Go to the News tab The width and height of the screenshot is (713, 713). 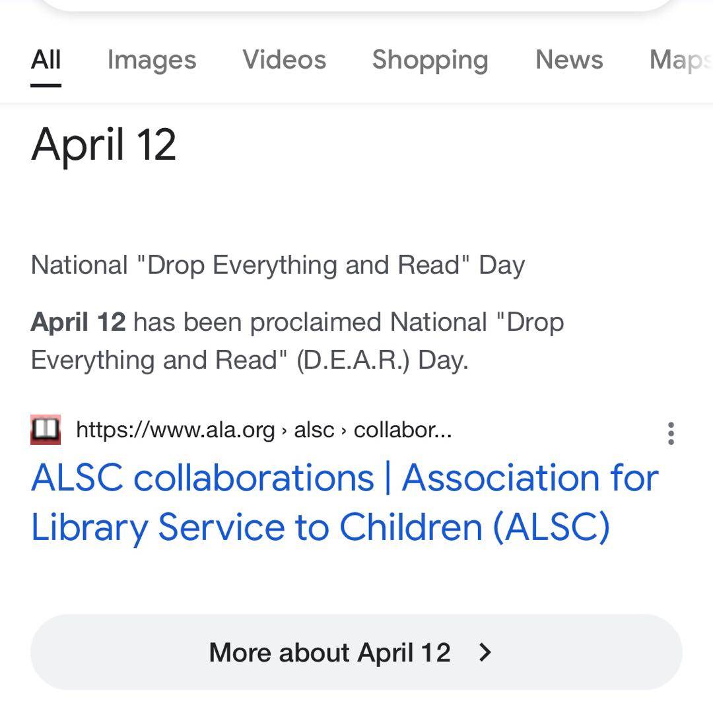click(569, 60)
